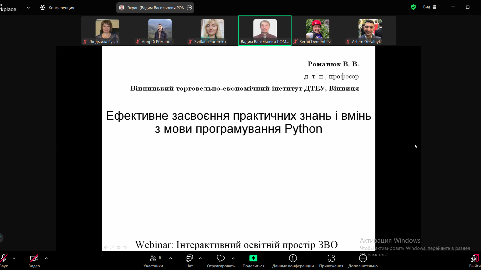Viewport: 481px width, 270px height.
Task: Open screen share options ellipsis at top
Action: (x=189, y=8)
